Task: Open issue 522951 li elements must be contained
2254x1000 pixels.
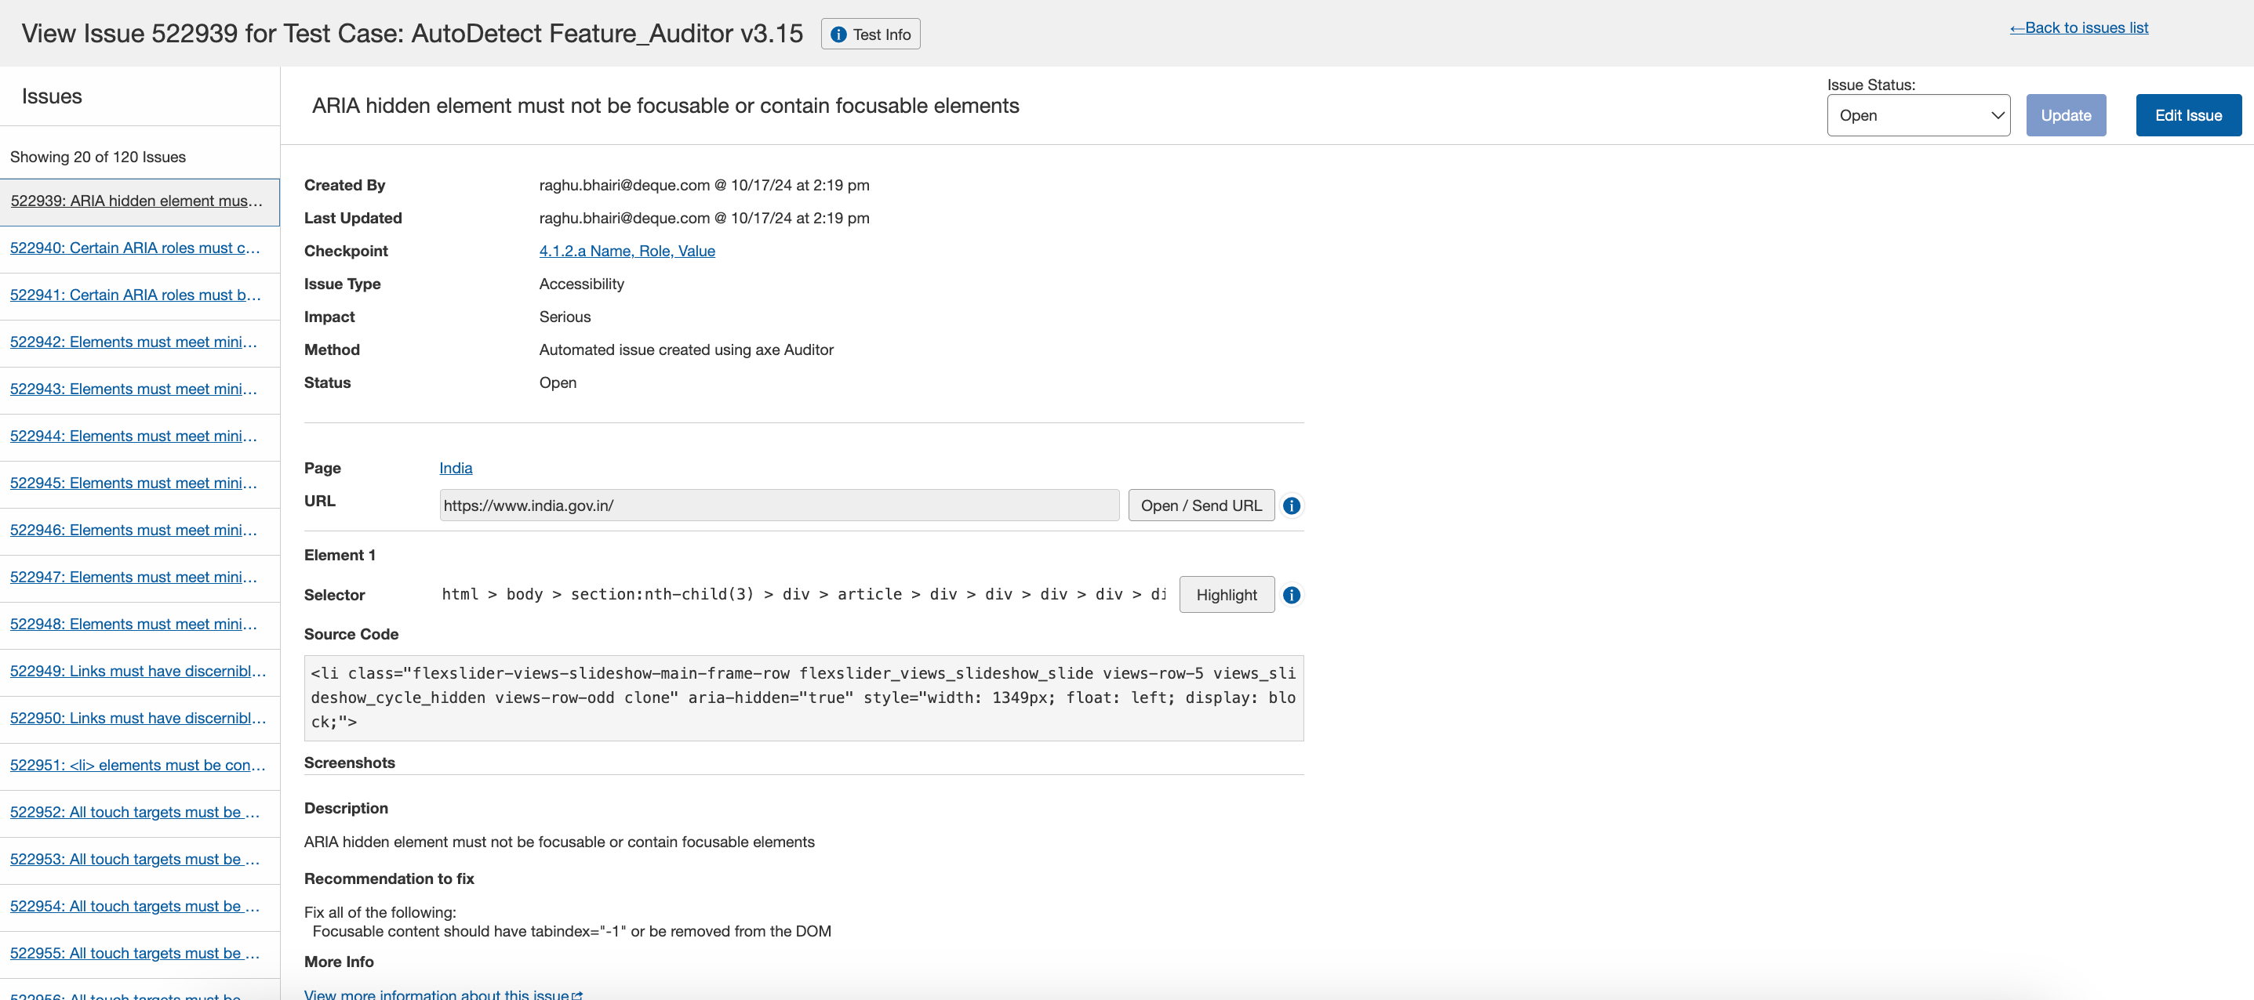Action: [137, 765]
